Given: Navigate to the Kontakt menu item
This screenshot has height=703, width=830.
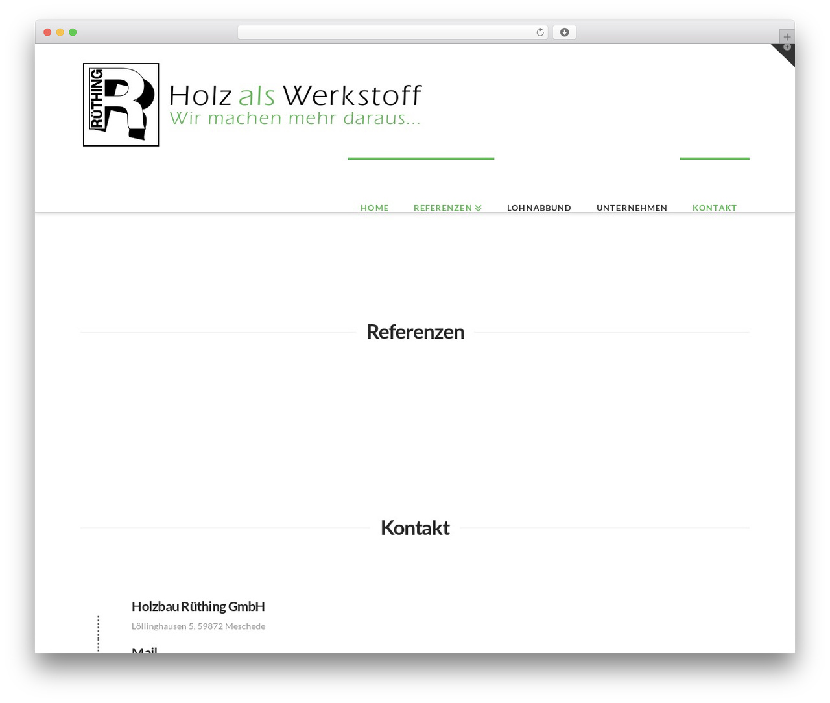Looking at the screenshot, I should (715, 208).
